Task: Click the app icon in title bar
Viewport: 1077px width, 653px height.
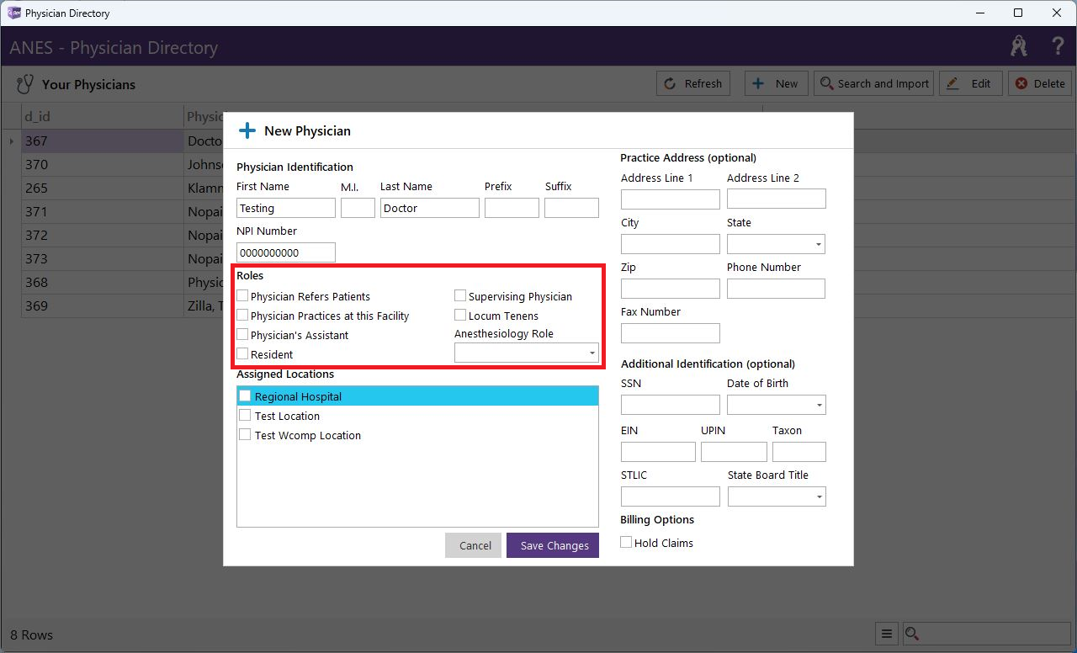Action: point(13,13)
